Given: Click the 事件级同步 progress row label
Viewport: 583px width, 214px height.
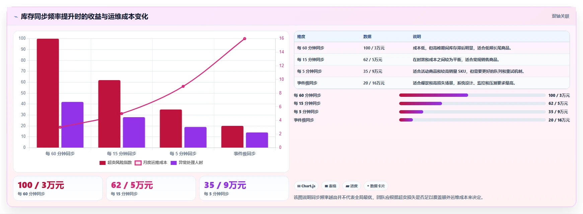Looking at the screenshot, I should pos(304,120).
